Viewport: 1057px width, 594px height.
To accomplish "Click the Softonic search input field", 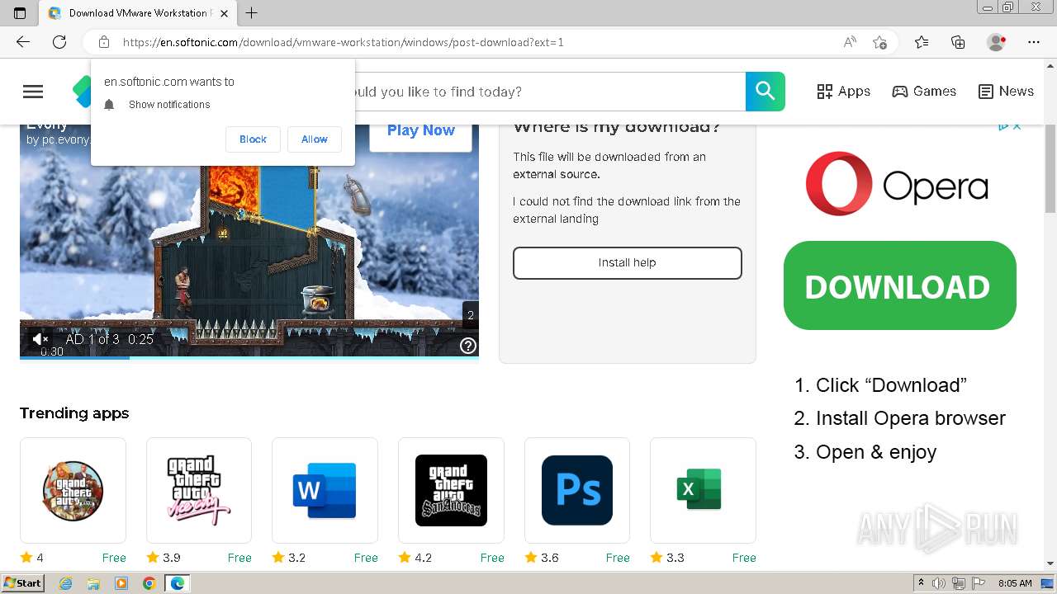I will click(x=549, y=92).
